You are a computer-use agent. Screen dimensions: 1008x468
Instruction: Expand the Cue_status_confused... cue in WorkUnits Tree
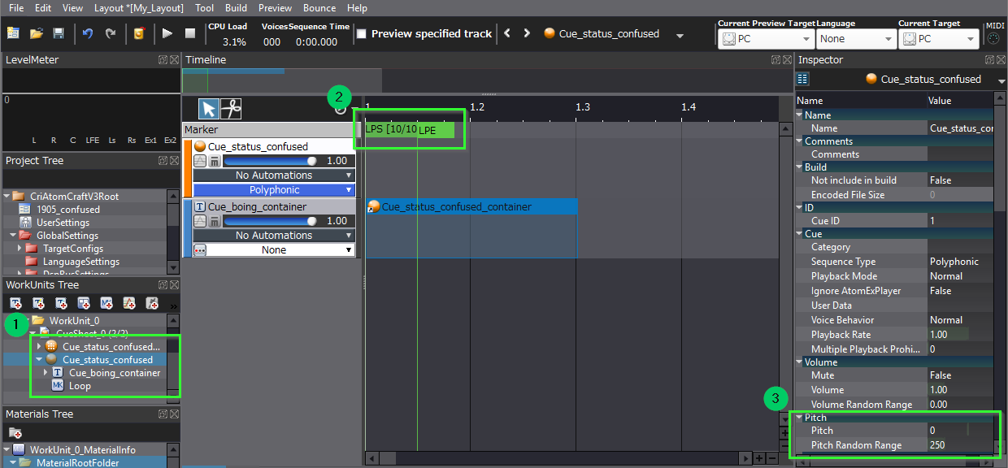(x=38, y=347)
